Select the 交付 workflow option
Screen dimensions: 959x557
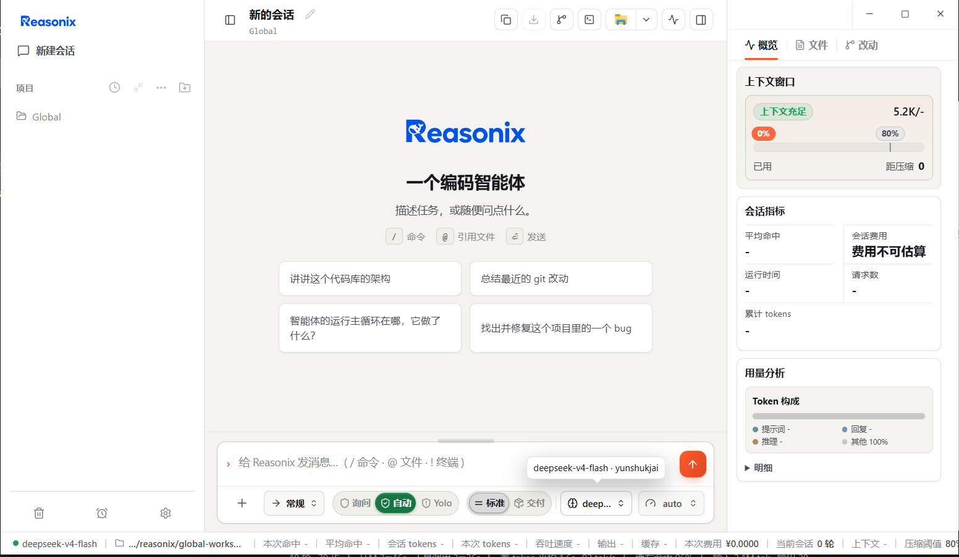pyautogui.click(x=530, y=503)
